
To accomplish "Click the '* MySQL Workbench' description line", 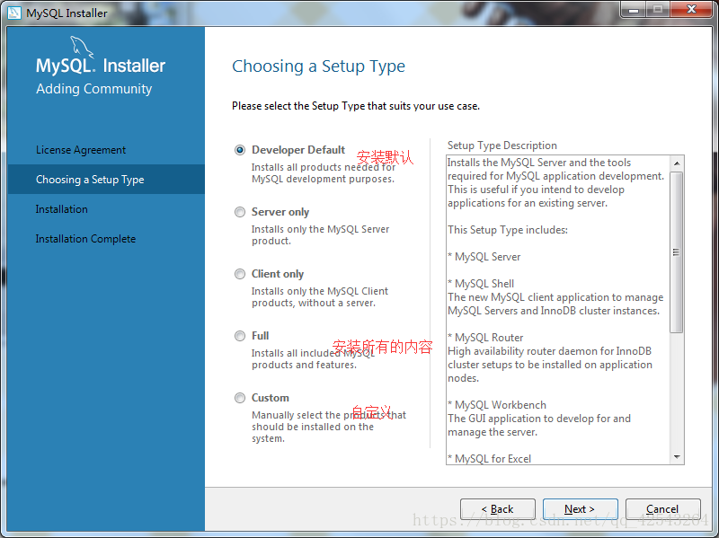I will point(497,405).
